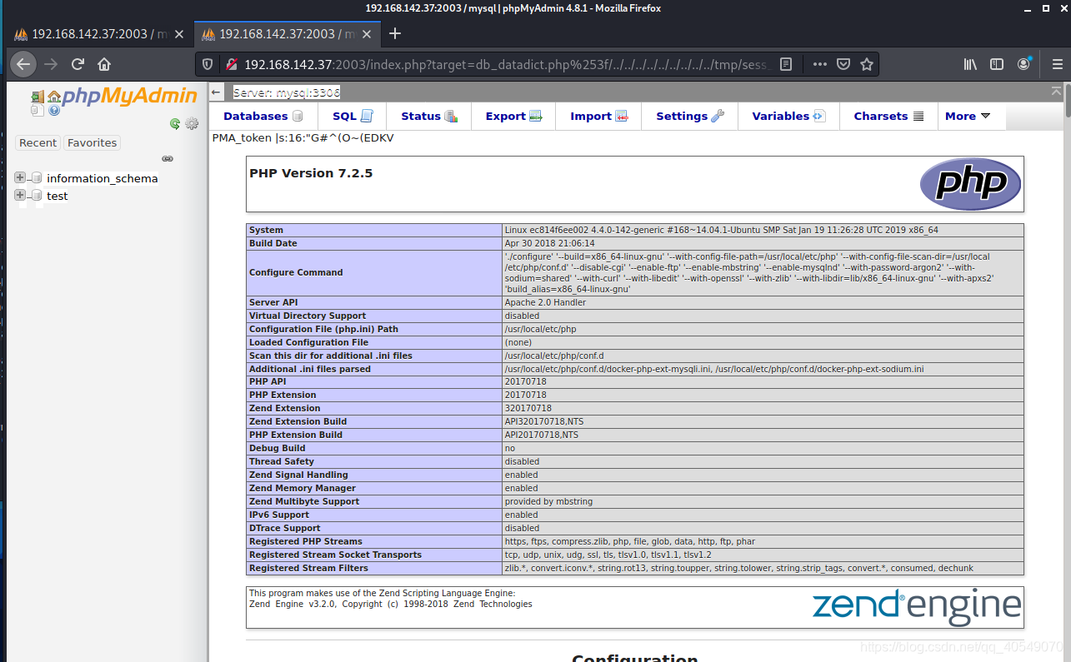This screenshot has width=1071, height=662.
Task: Click the Firefox Home toolbar icon
Action: [104, 64]
